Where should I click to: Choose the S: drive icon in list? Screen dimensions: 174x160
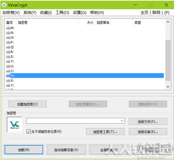8,57
